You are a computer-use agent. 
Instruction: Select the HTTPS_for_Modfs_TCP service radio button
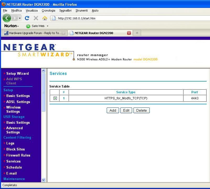point(55,98)
